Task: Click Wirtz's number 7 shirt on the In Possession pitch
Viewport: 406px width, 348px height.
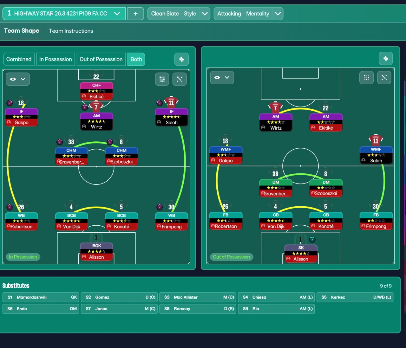Action: (96, 107)
